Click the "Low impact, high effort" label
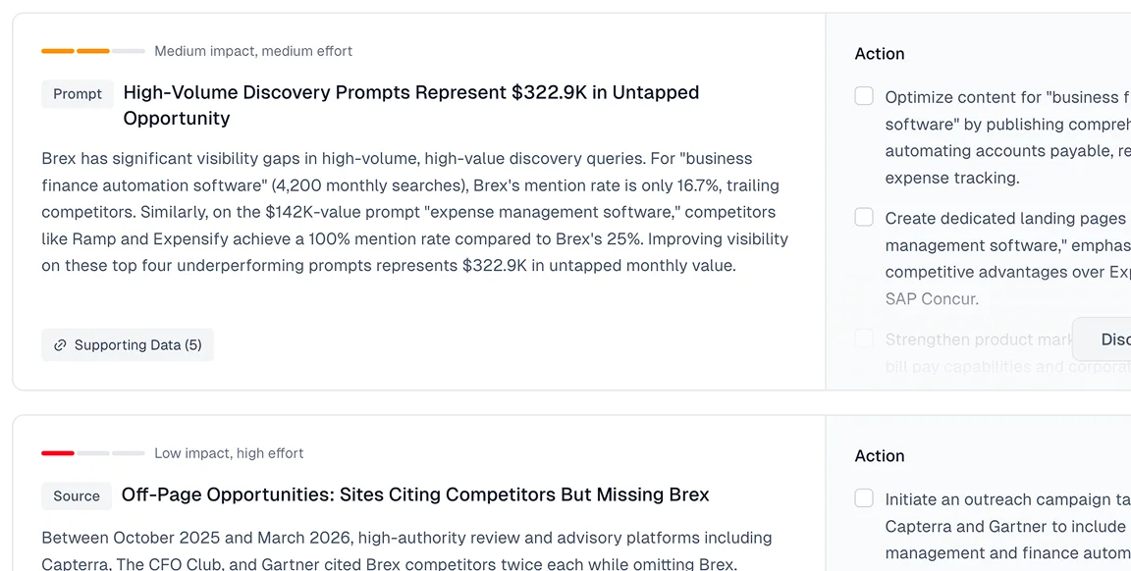Image resolution: width=1131 pixels, height=571 pixels. click(x=229, y=453)
